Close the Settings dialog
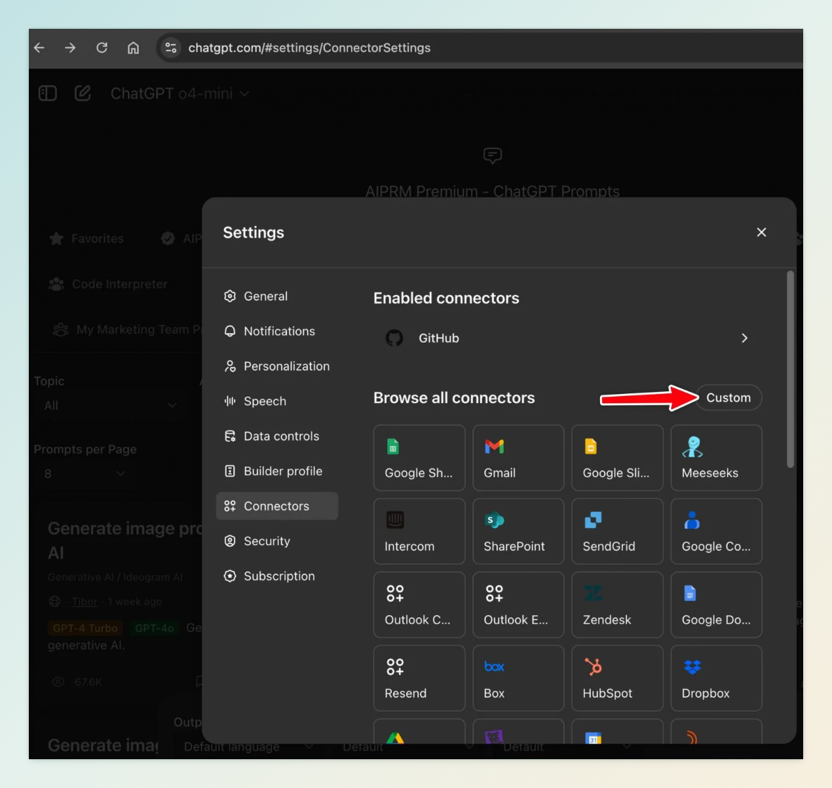The image size is (832, 788). [761, 232]
